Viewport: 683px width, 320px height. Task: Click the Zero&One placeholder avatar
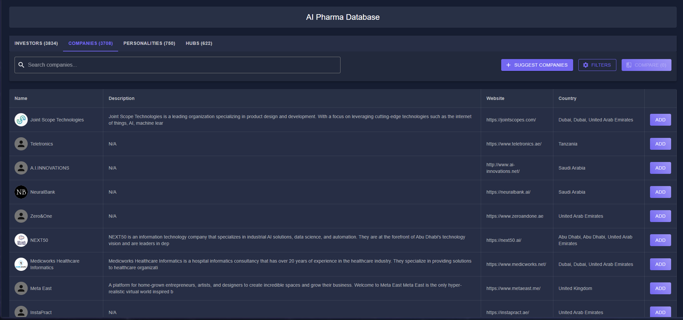point(21,216)
